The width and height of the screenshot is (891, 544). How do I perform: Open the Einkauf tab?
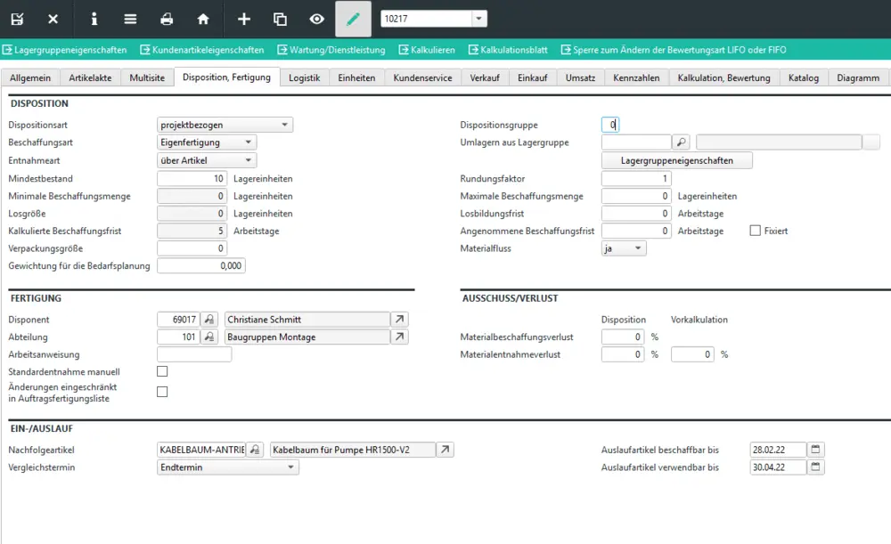pyautogui.click(x=533, y=77)
